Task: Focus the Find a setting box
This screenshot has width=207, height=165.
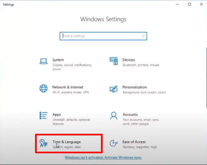Action: pyautogui.click(x=103, y=36)
